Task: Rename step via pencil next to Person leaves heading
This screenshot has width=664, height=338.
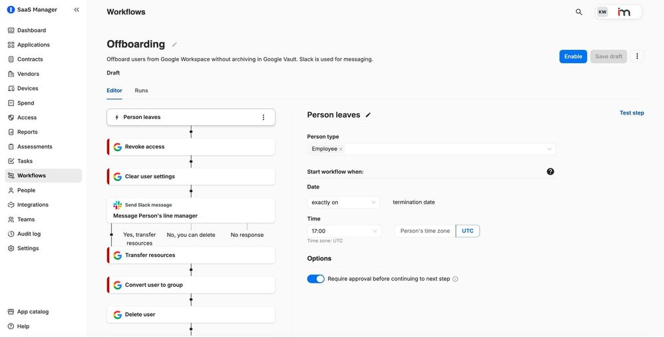Action: (369, 115)
